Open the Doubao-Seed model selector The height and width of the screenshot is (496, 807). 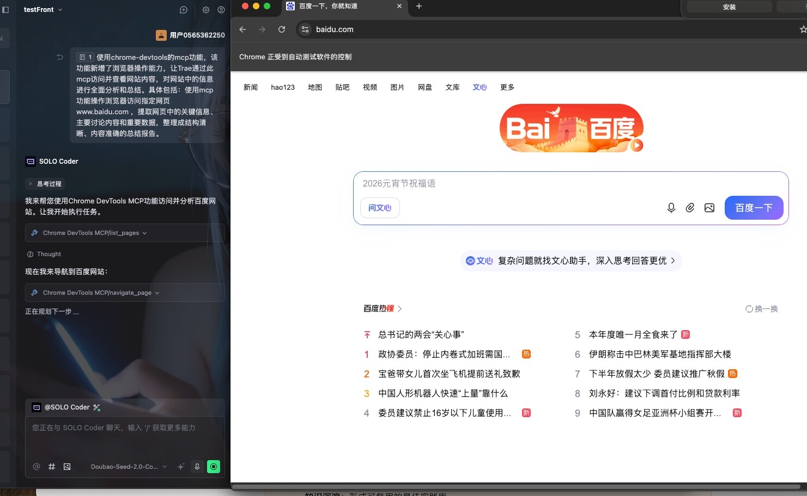[x=129, y=467]
